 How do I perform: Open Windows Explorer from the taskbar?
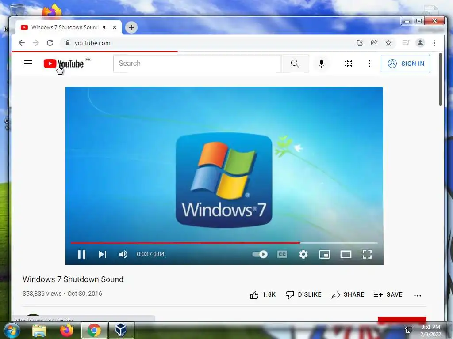pyautogui.click(x=39, y=330)
